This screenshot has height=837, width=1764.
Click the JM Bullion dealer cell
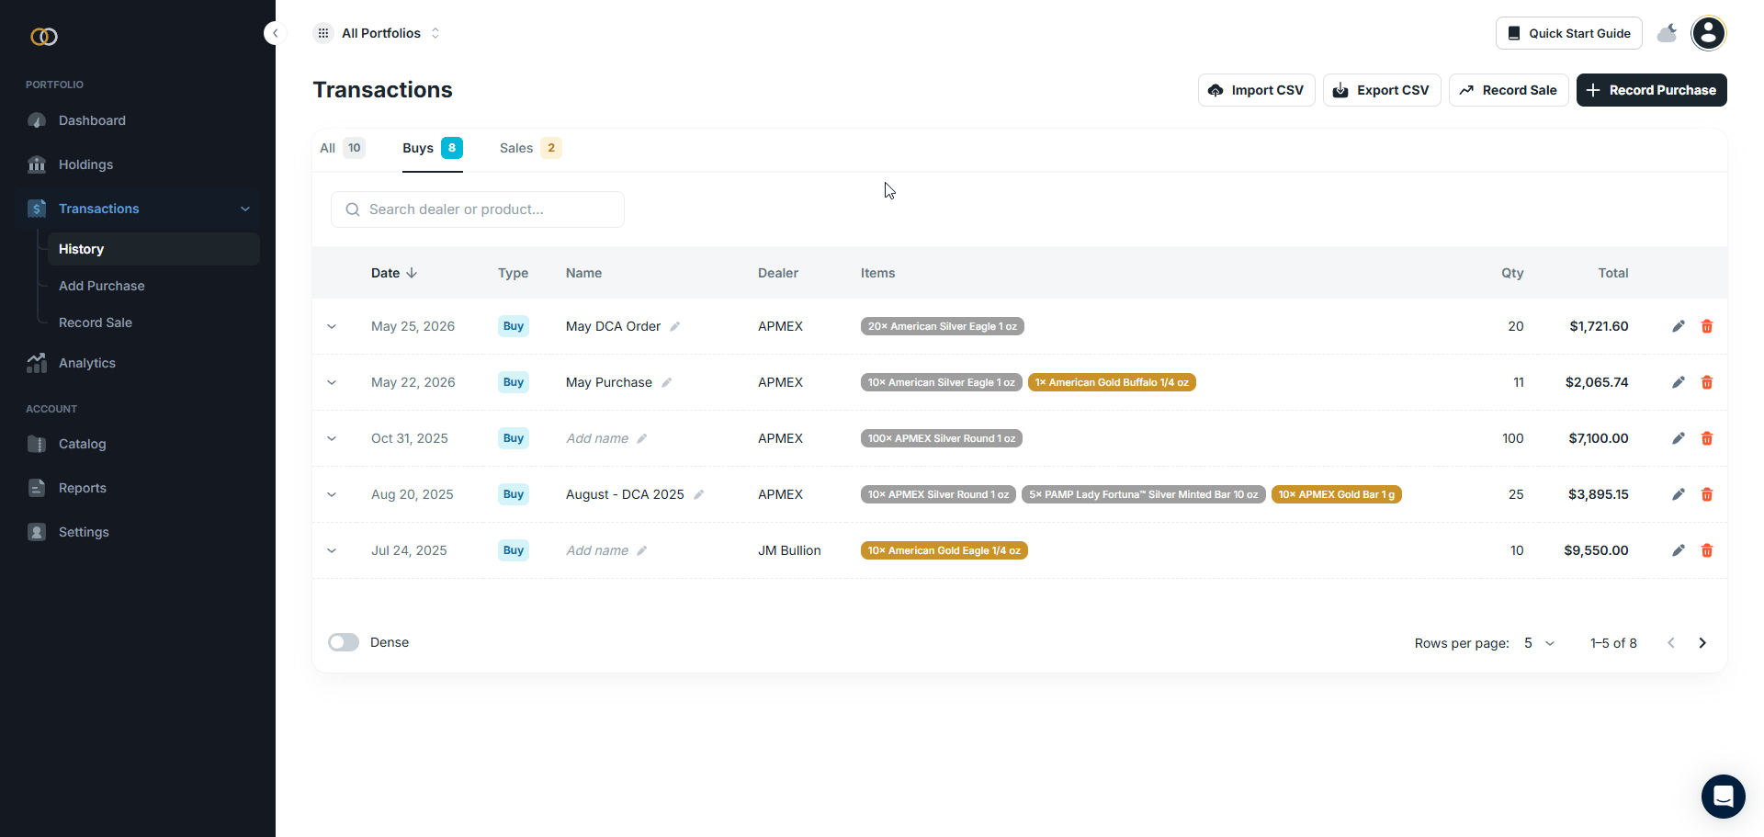tap(789, 550)
